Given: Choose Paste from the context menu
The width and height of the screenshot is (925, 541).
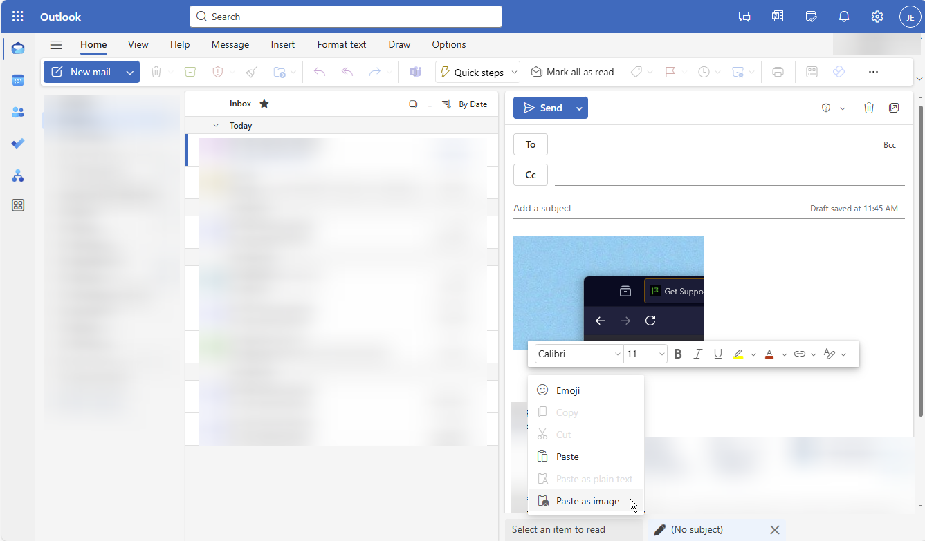Looking at the screenshot, I should coord(586,457).
